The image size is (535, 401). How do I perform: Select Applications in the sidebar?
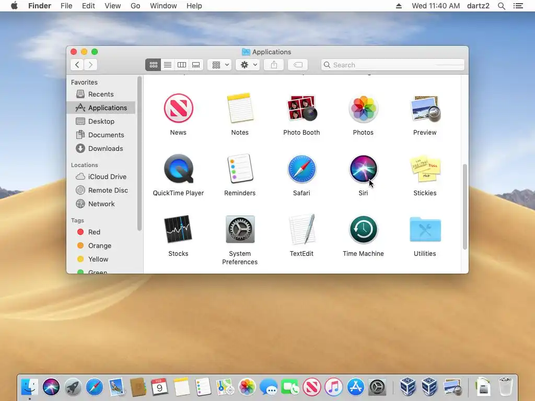pos(101,108)
